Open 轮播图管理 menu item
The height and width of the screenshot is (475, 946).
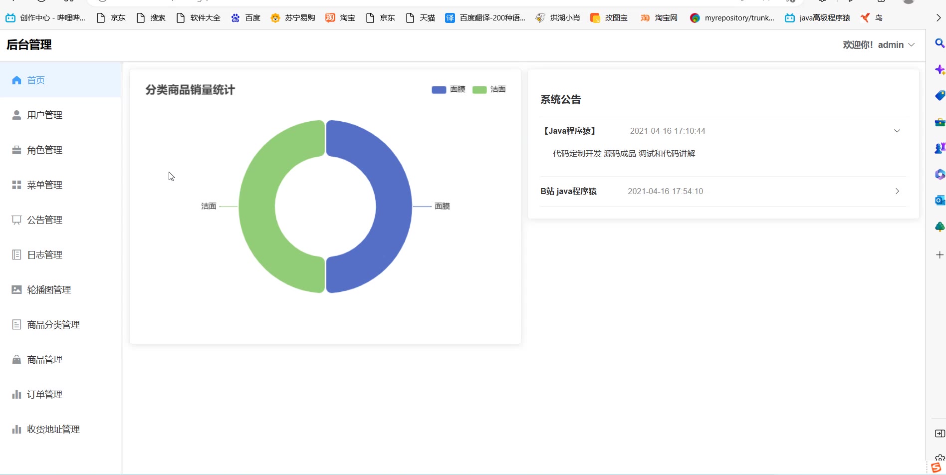(60, 289)
